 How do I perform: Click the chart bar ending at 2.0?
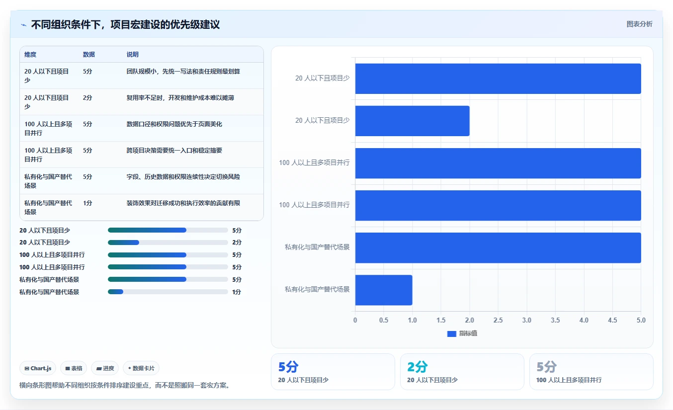(x=412, y=121)
